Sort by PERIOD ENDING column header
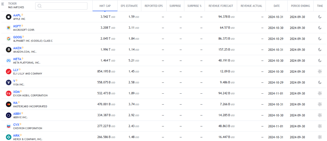This screenshot has width=327, height=141. 300,6
